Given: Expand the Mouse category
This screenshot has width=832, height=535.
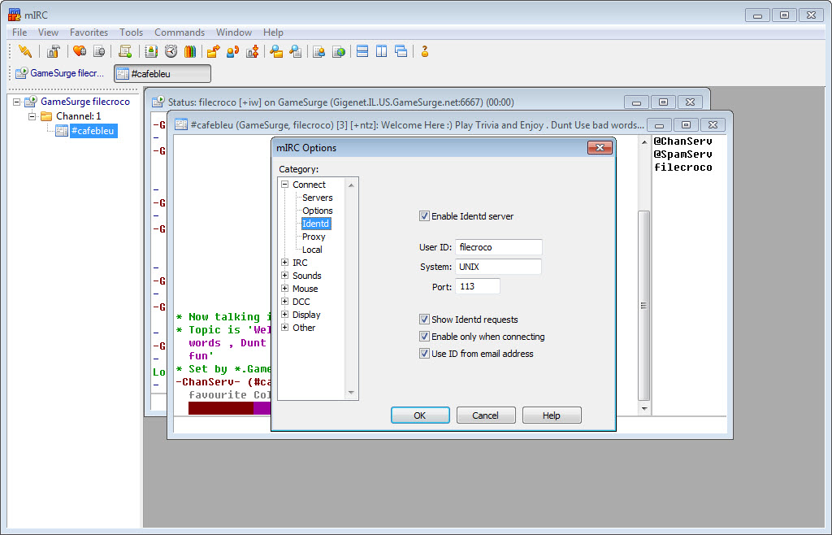Looking at the screenshot, I should 285,288.
